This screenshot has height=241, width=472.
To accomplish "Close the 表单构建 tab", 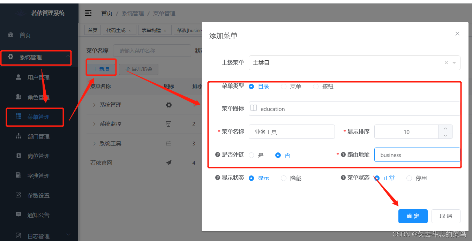I will [166, 30].
